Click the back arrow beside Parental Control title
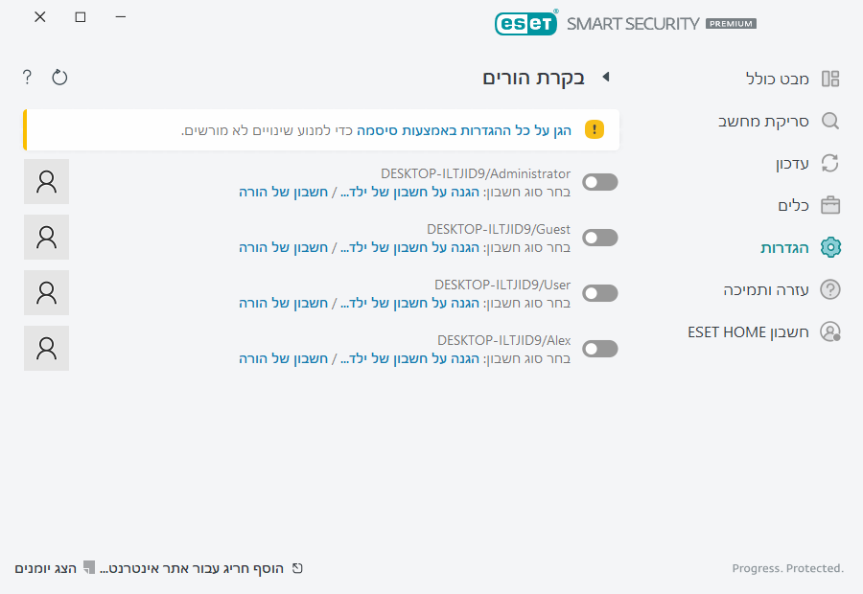863x594 pixels. pos(605,78)
